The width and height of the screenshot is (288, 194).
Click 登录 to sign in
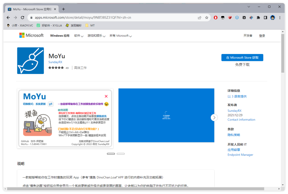pyautogui.click(x=262, y=36)
